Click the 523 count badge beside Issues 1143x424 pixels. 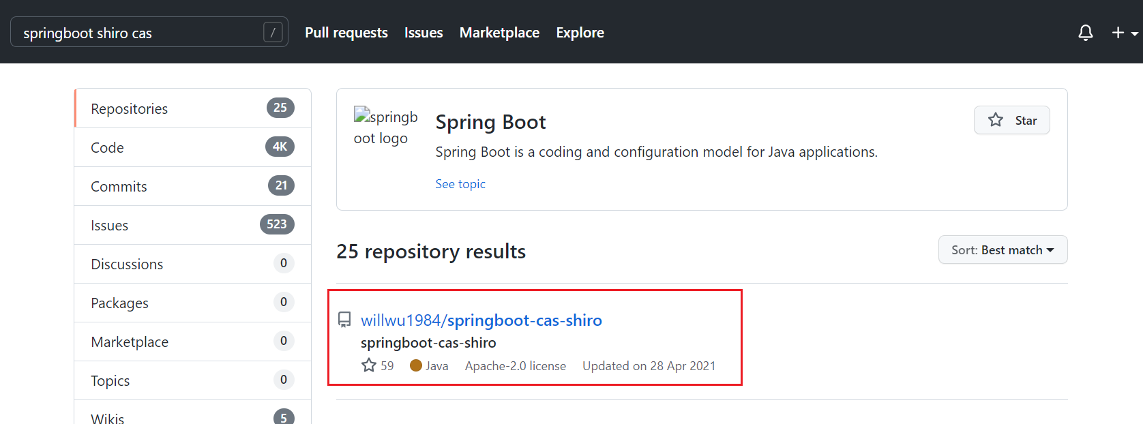(277, 224)
